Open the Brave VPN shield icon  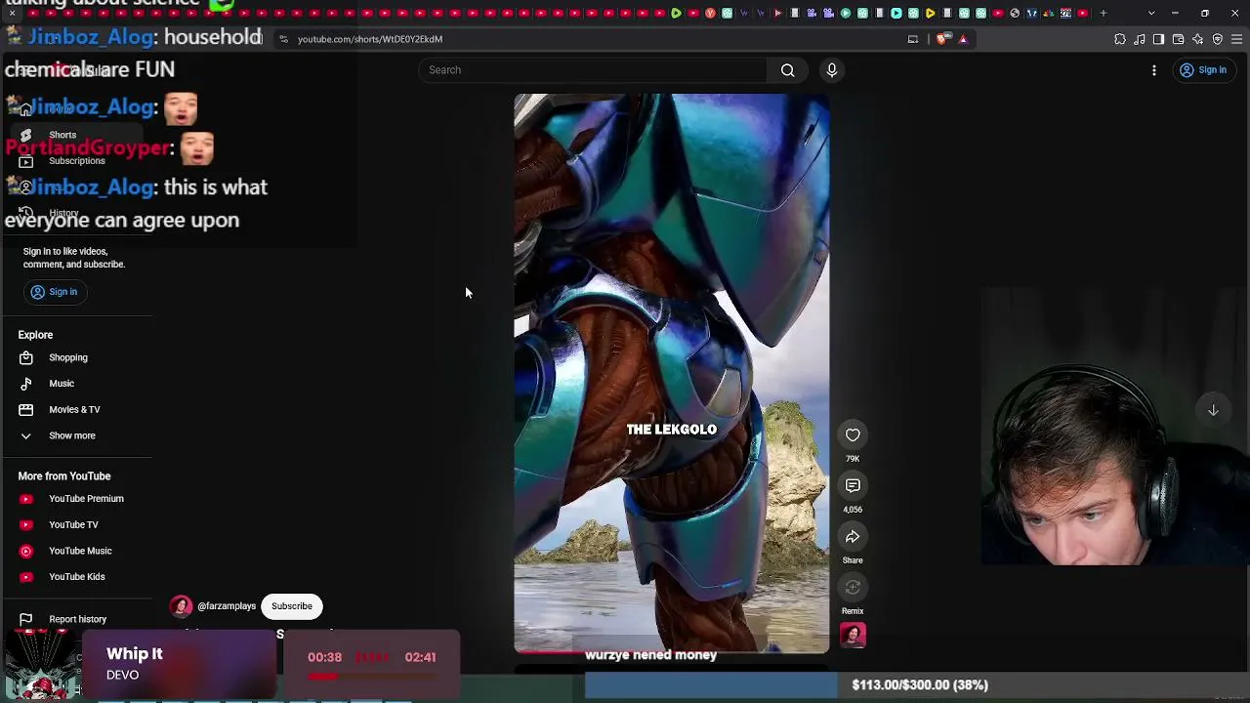1218,39
